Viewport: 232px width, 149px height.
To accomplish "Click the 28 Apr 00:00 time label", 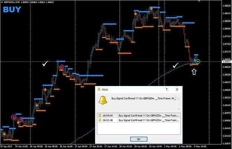I will 125,146.
